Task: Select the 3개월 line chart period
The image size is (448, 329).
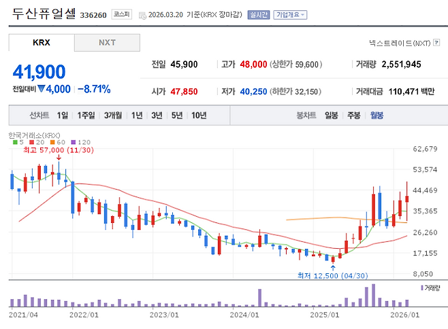Action: [114, 116]
